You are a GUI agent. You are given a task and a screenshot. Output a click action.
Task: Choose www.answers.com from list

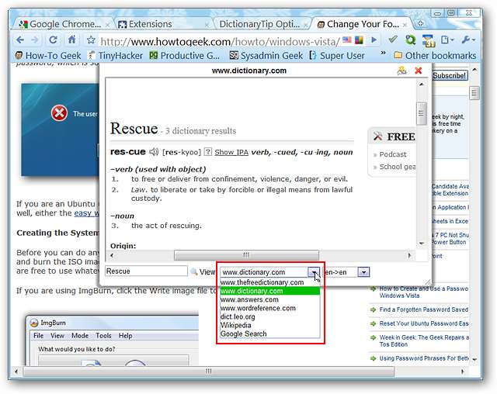point(269,299)
